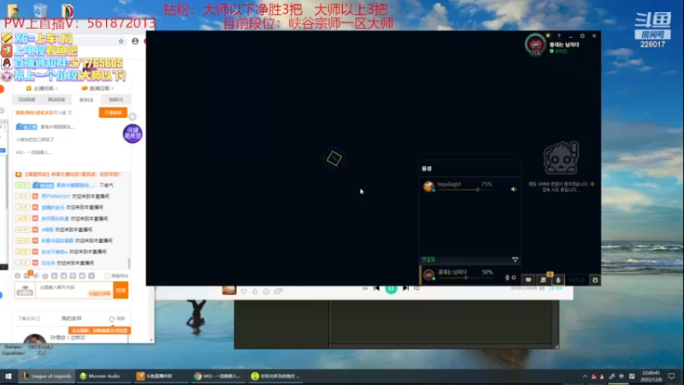Skip to the previous track in music player
684x385 pixels.
pos(376,288)
